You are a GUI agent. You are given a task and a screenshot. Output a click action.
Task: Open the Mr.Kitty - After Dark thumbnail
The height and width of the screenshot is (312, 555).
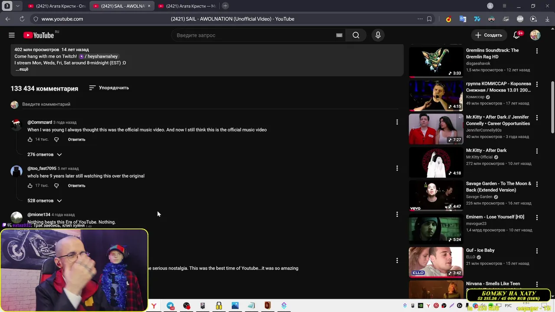point(436,162)
